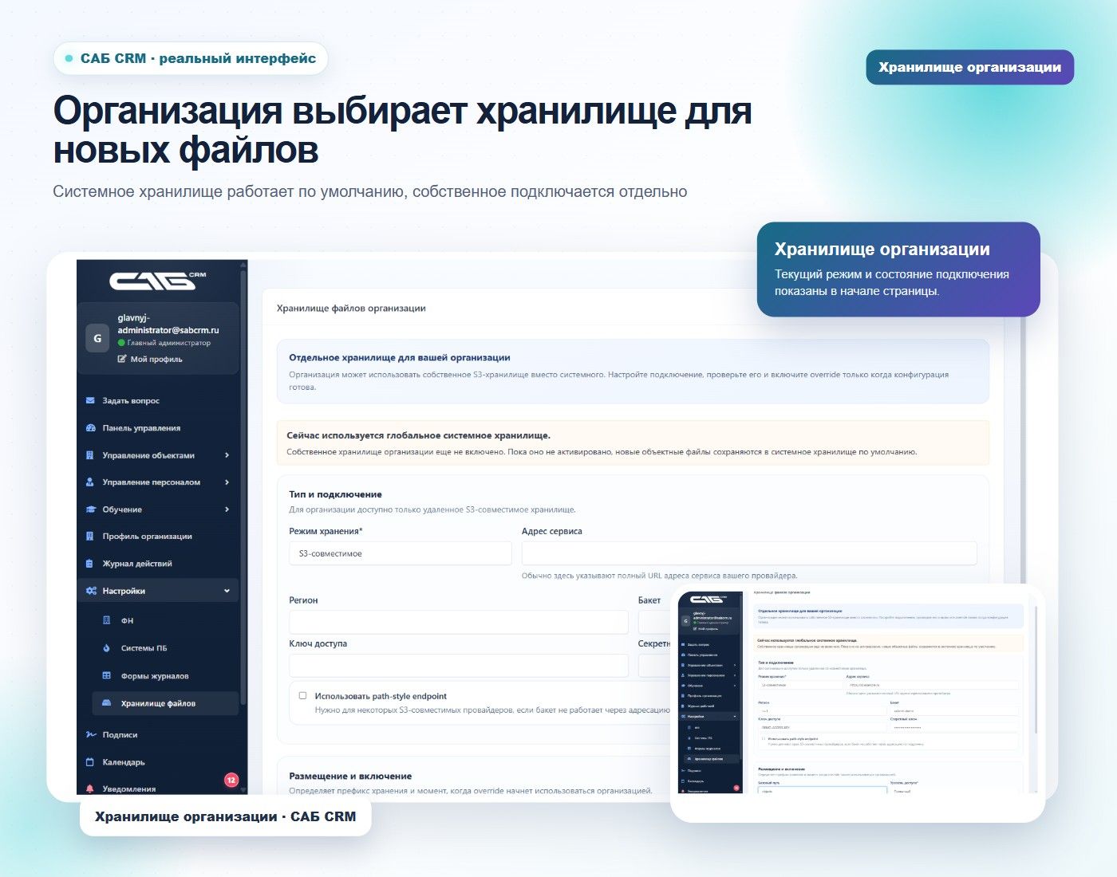Click the Уведомления bell icon
Image resolution: width=1117 pixels, height=877 pixels.
click(x=90, y=789)
